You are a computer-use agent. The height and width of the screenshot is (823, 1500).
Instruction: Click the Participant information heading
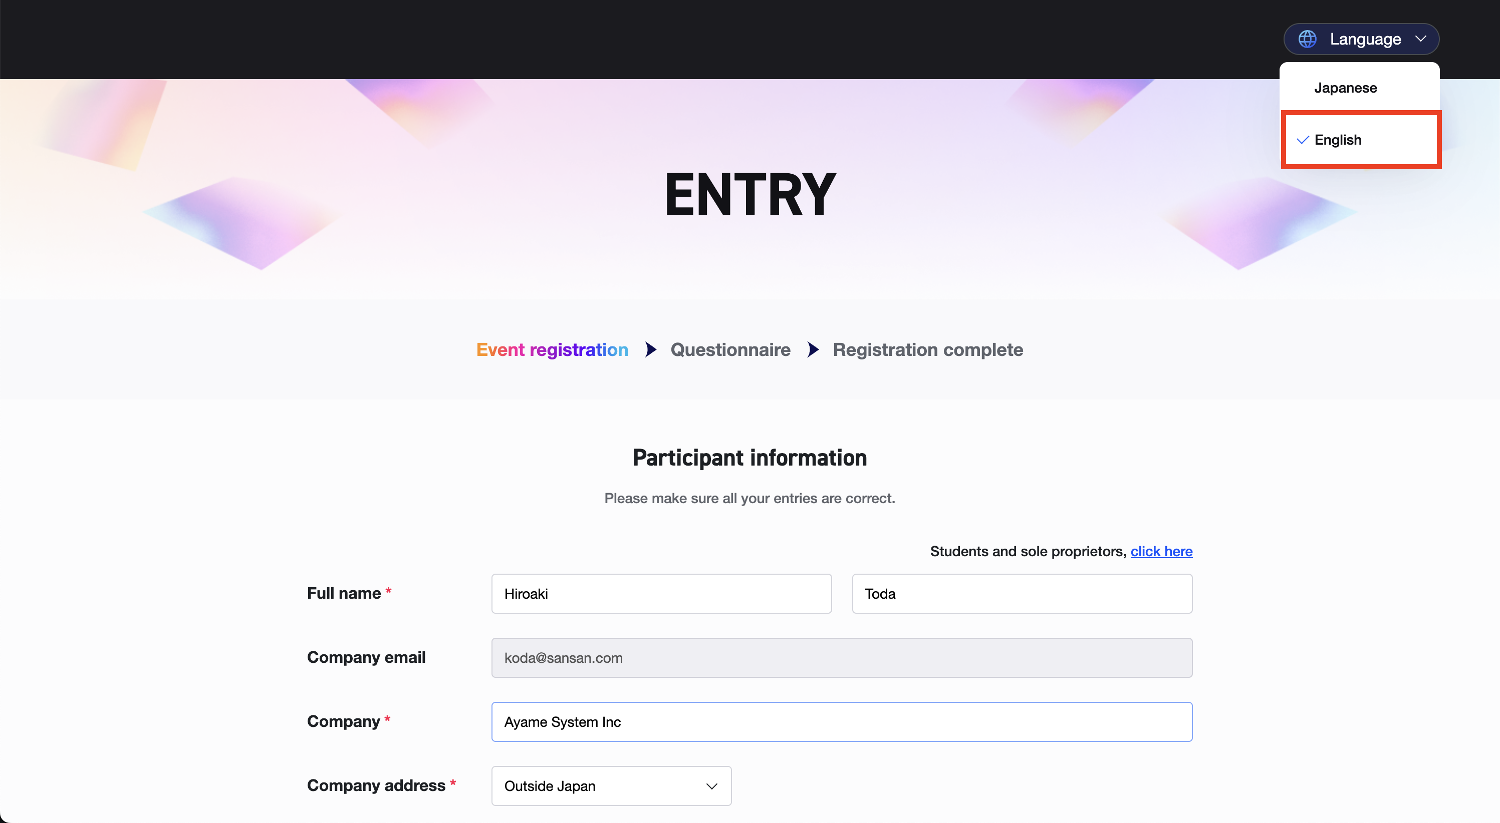click(749, 458)
